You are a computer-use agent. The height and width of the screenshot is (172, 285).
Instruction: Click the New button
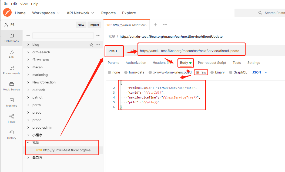[x=81, y=25]
